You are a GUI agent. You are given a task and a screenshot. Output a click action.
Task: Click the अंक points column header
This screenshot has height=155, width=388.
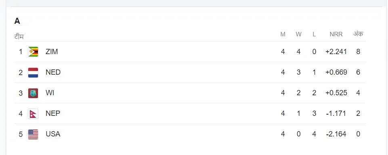point(358,34)
